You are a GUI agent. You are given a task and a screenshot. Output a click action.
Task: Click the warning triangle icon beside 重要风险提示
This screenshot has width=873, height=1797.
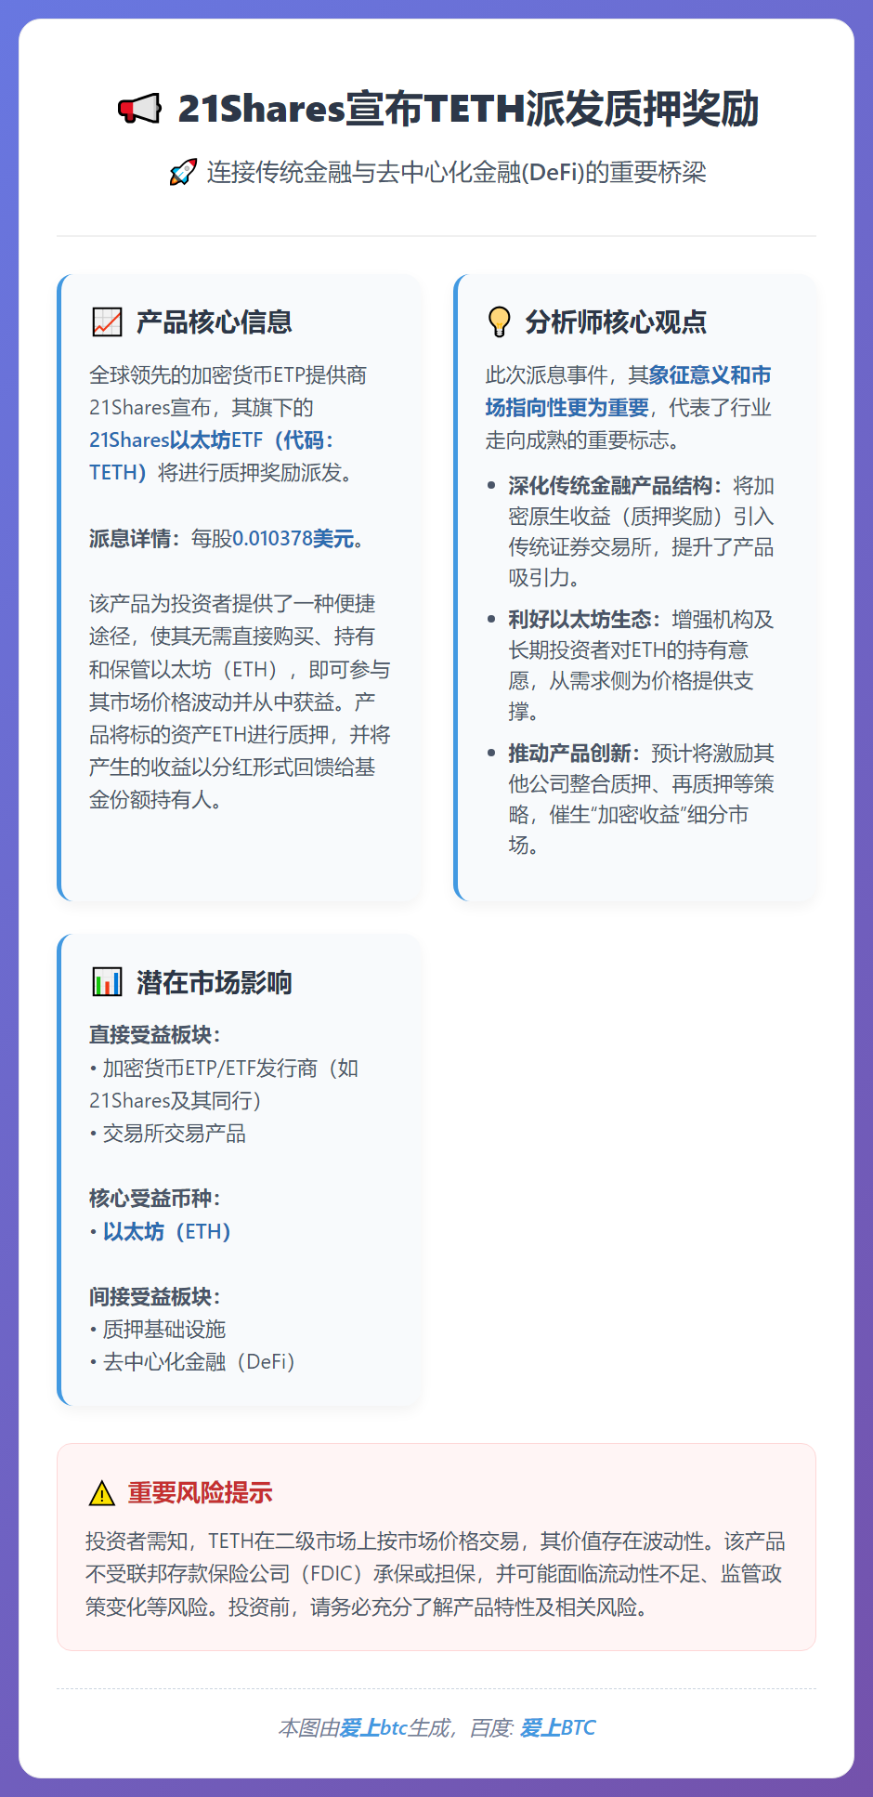pos(101,1493)
